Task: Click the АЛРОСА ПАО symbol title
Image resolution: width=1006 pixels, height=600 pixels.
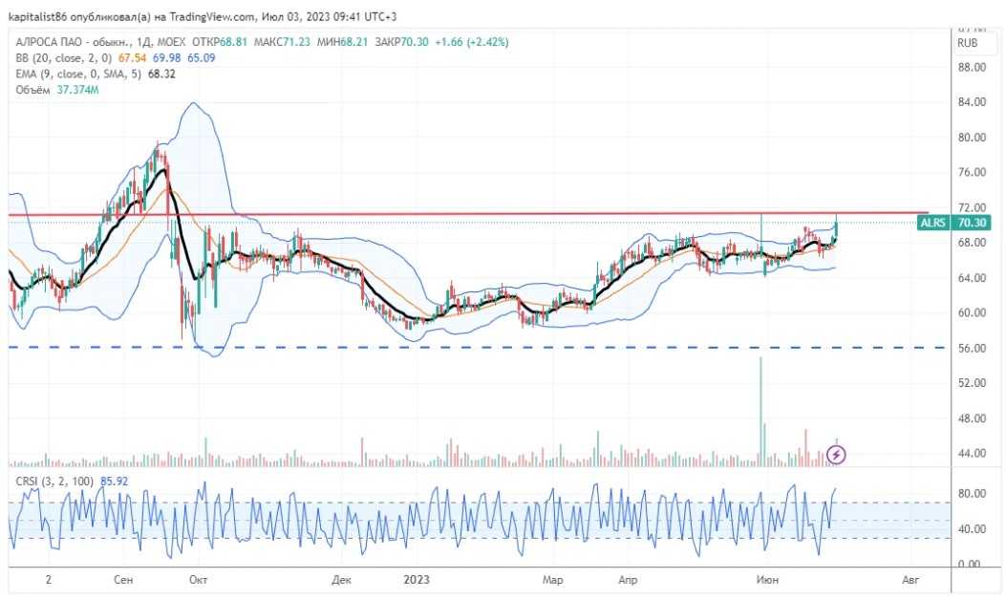Action: point(57,42)
